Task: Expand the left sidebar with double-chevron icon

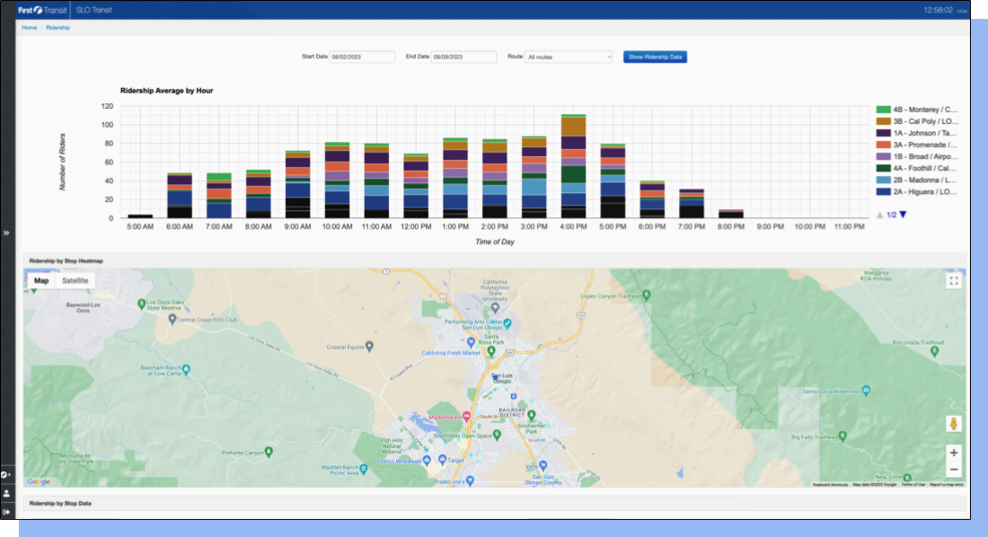Action: point(6,233)
